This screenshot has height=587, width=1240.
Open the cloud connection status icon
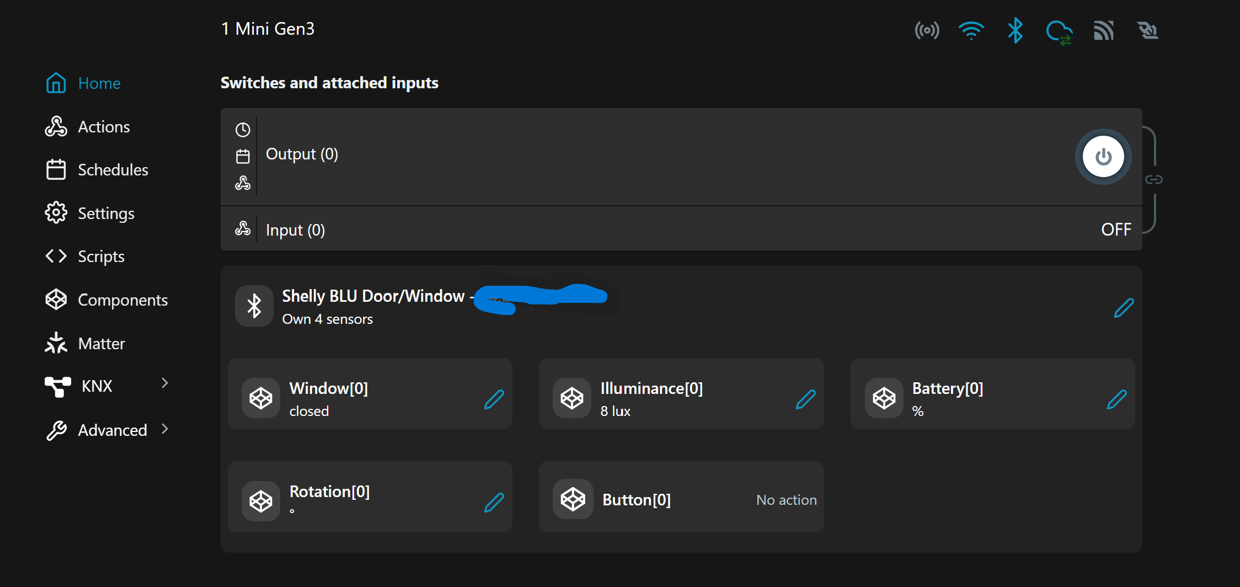tap(1059, 32)
